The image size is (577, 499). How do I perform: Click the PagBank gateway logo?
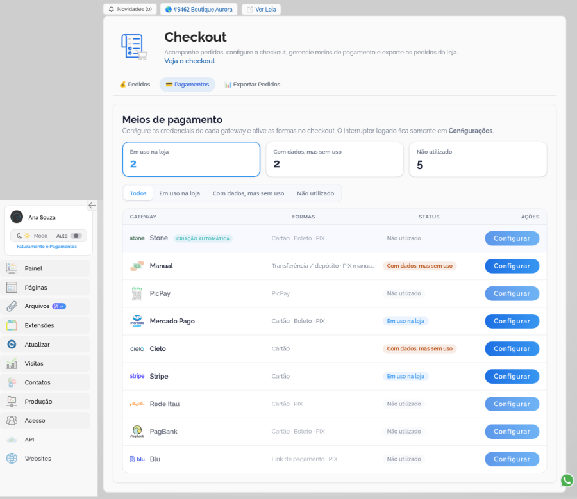(137, 431)
